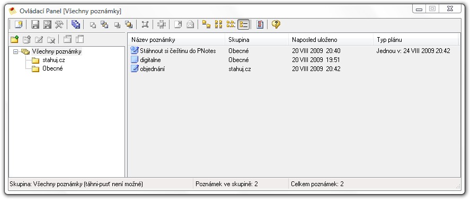The height and width of the screenshot is (201, 471).
Task: Sort by Skupina column header
Action: click(256, 40)
